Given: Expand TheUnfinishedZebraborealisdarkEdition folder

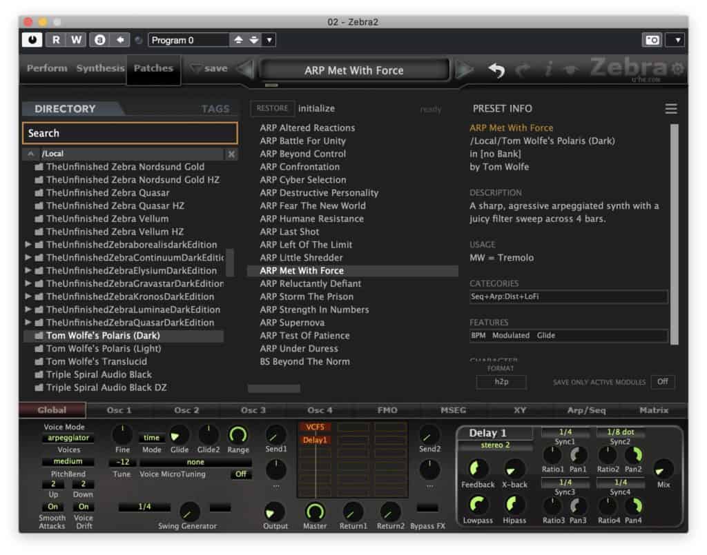Looking at the screenshot, I should 28,245.
